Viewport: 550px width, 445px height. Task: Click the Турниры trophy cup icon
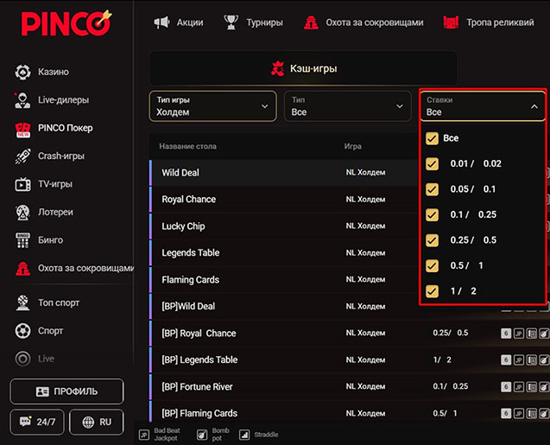pyautogui.click(x=231, y=22)
